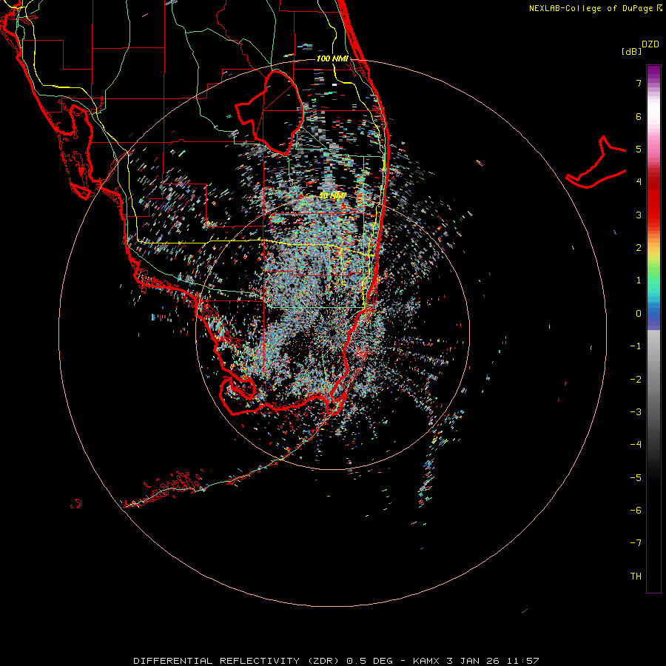The height and width of the screenshot is (666, 666).
Task: Click the -4 value on color scale
Action: point(636,444)
